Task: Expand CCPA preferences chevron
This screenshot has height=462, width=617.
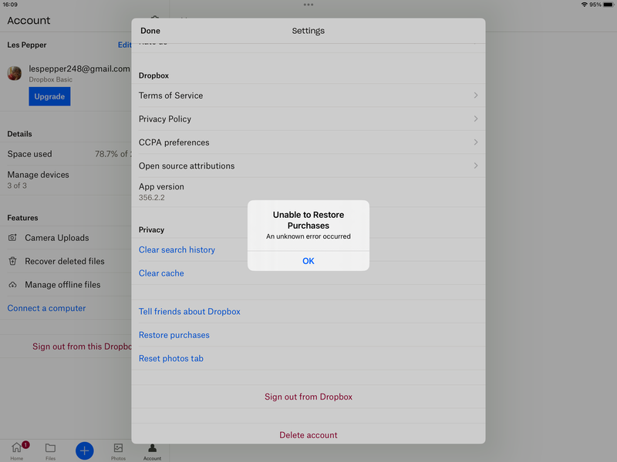Action: coord(476,142)
